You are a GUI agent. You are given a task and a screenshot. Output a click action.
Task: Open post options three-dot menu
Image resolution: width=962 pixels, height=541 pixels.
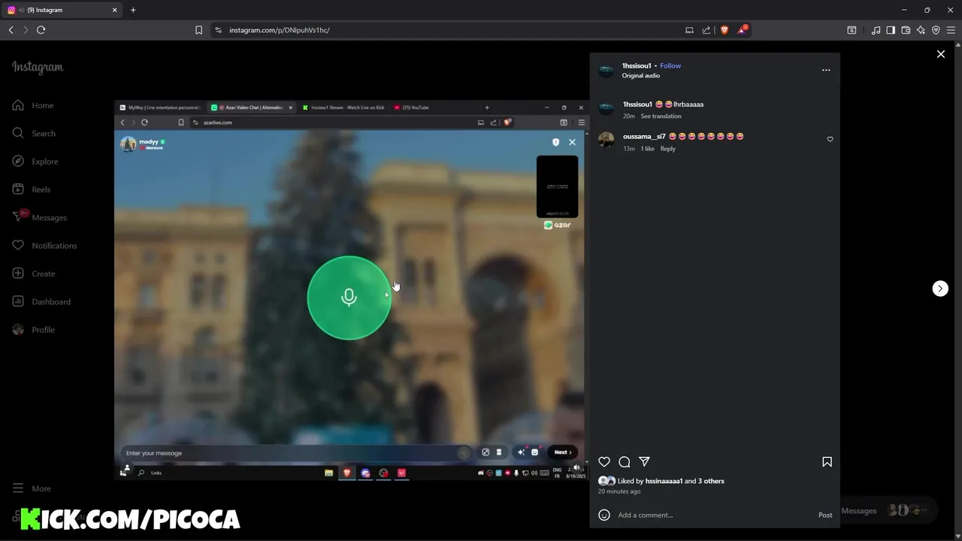click(826, 70)
